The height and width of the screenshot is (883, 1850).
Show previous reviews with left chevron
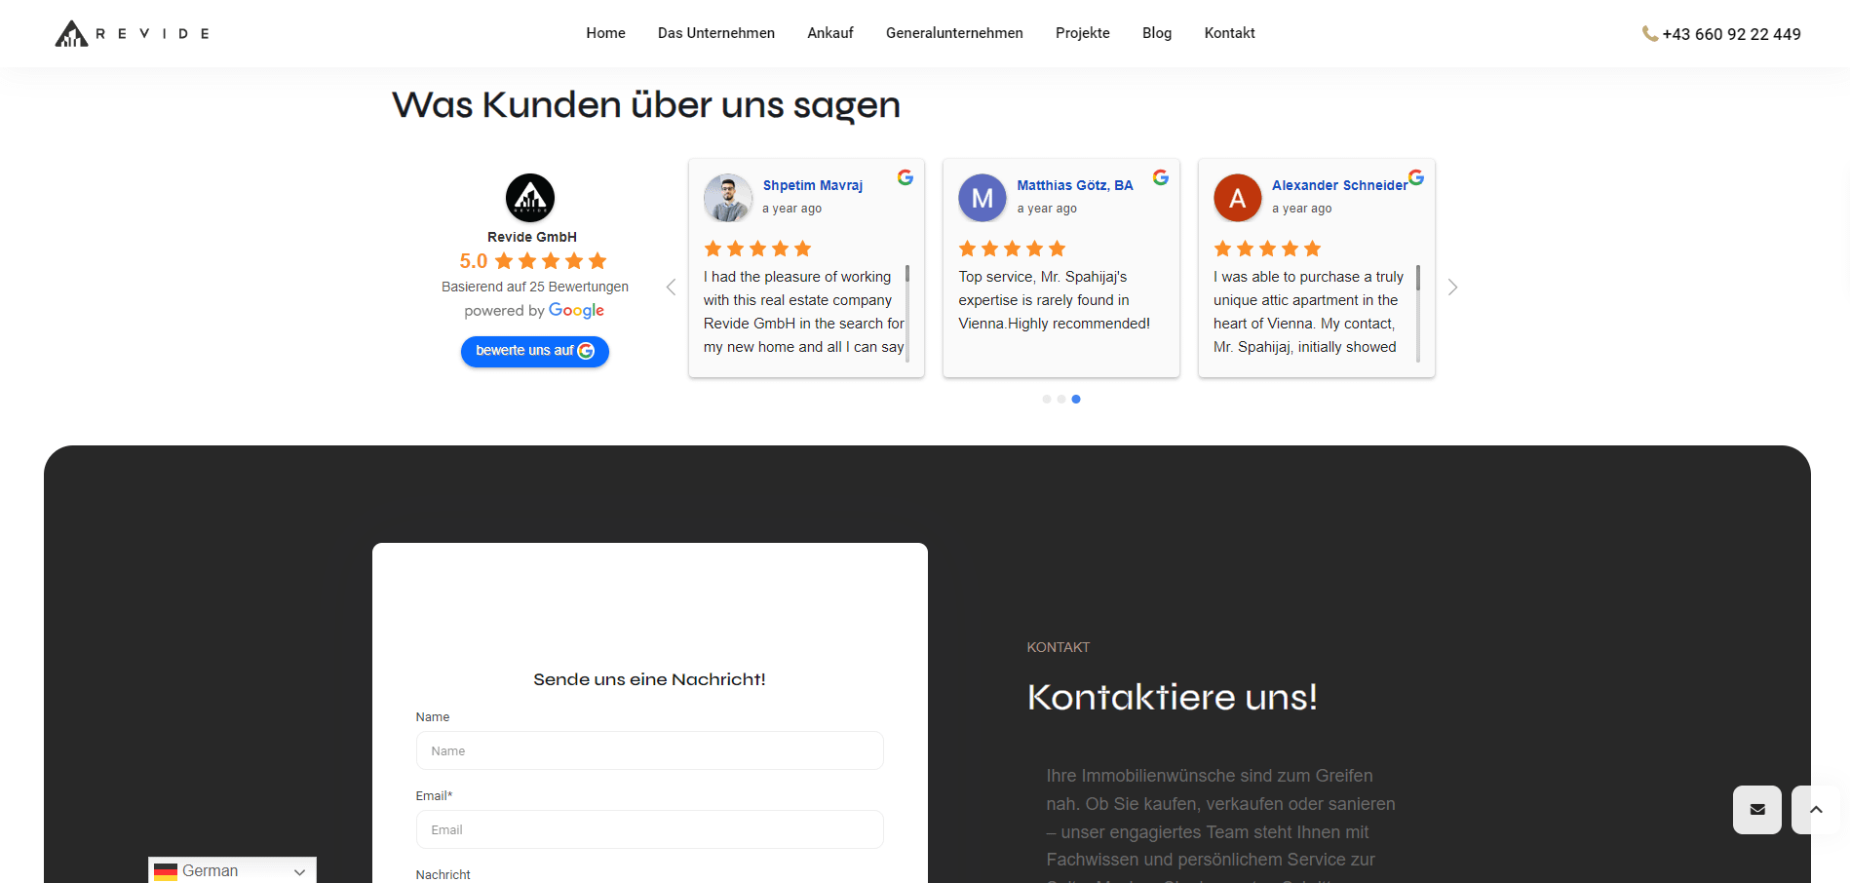671,287
